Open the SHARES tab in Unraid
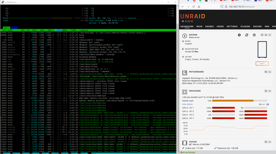The width and height of the screenshot is (276, 154). pos(209,26)
